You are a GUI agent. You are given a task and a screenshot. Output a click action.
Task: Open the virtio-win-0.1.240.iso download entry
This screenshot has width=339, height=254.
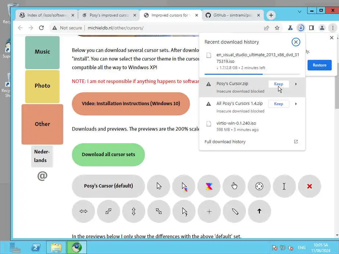click(252, 126)
